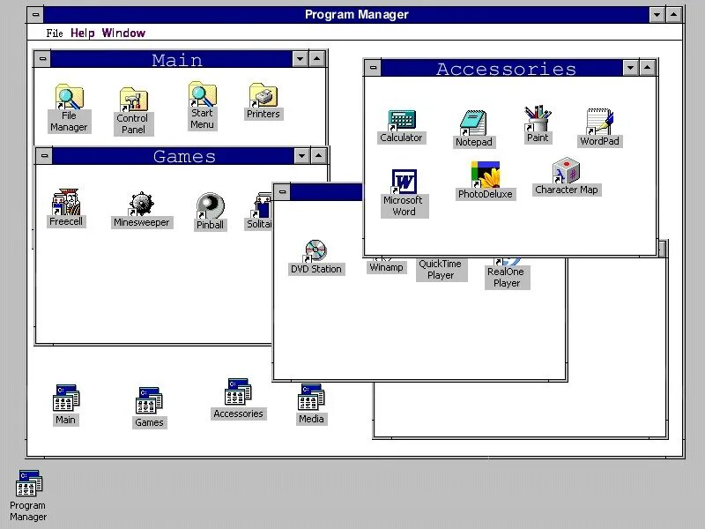705x529 pixels.
Task: Open Accessories window control menu box
Action: click(x=373, y=68)
